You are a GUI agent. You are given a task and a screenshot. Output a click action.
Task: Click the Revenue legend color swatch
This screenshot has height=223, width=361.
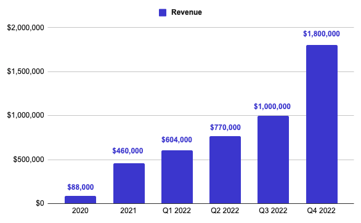163,13
